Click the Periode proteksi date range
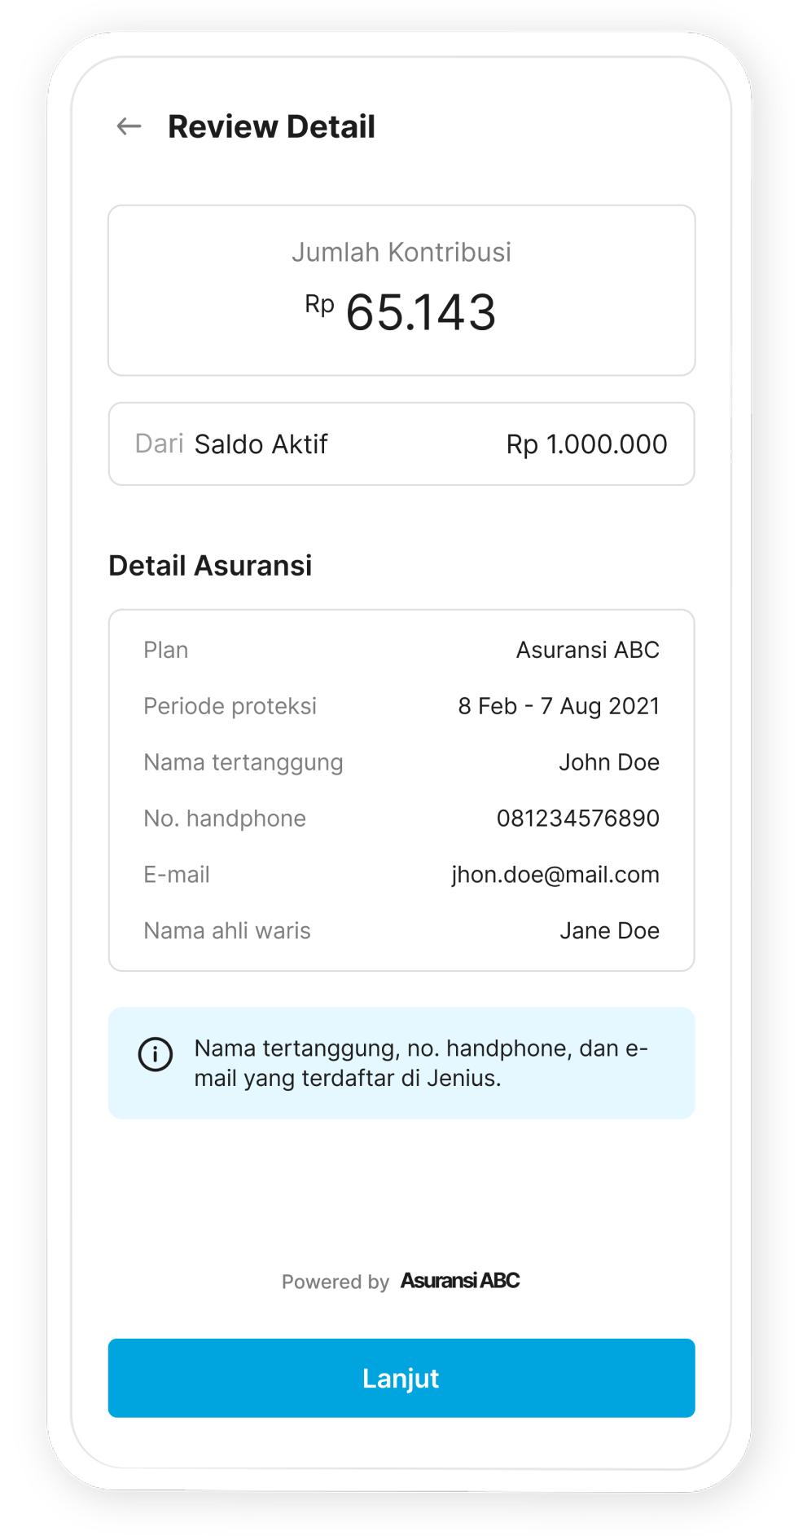807x1536 pixels. pyautogui.click(x=559, y=706)
